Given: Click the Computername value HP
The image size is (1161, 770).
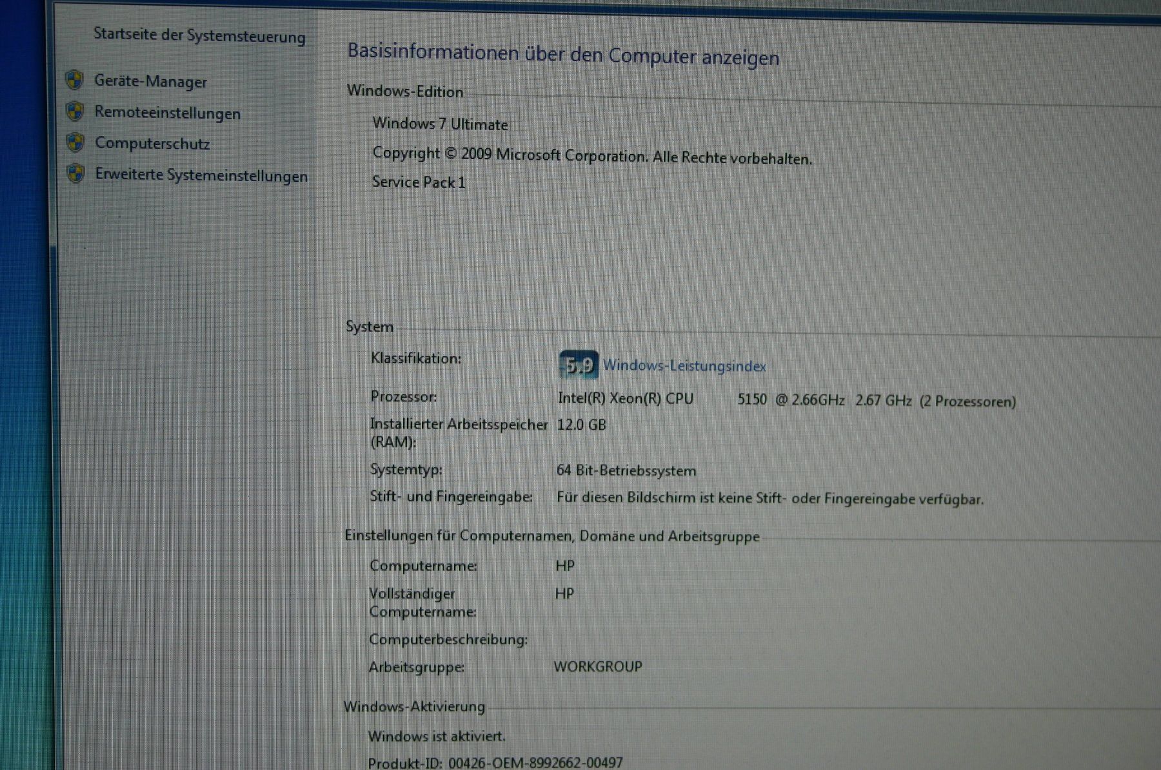Looking at the screenshot, I should (564, 566).
